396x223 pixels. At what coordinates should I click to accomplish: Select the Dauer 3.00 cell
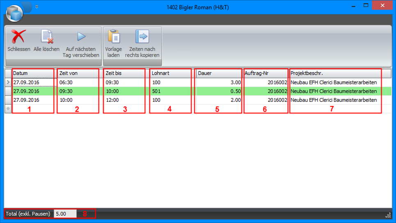219,82
